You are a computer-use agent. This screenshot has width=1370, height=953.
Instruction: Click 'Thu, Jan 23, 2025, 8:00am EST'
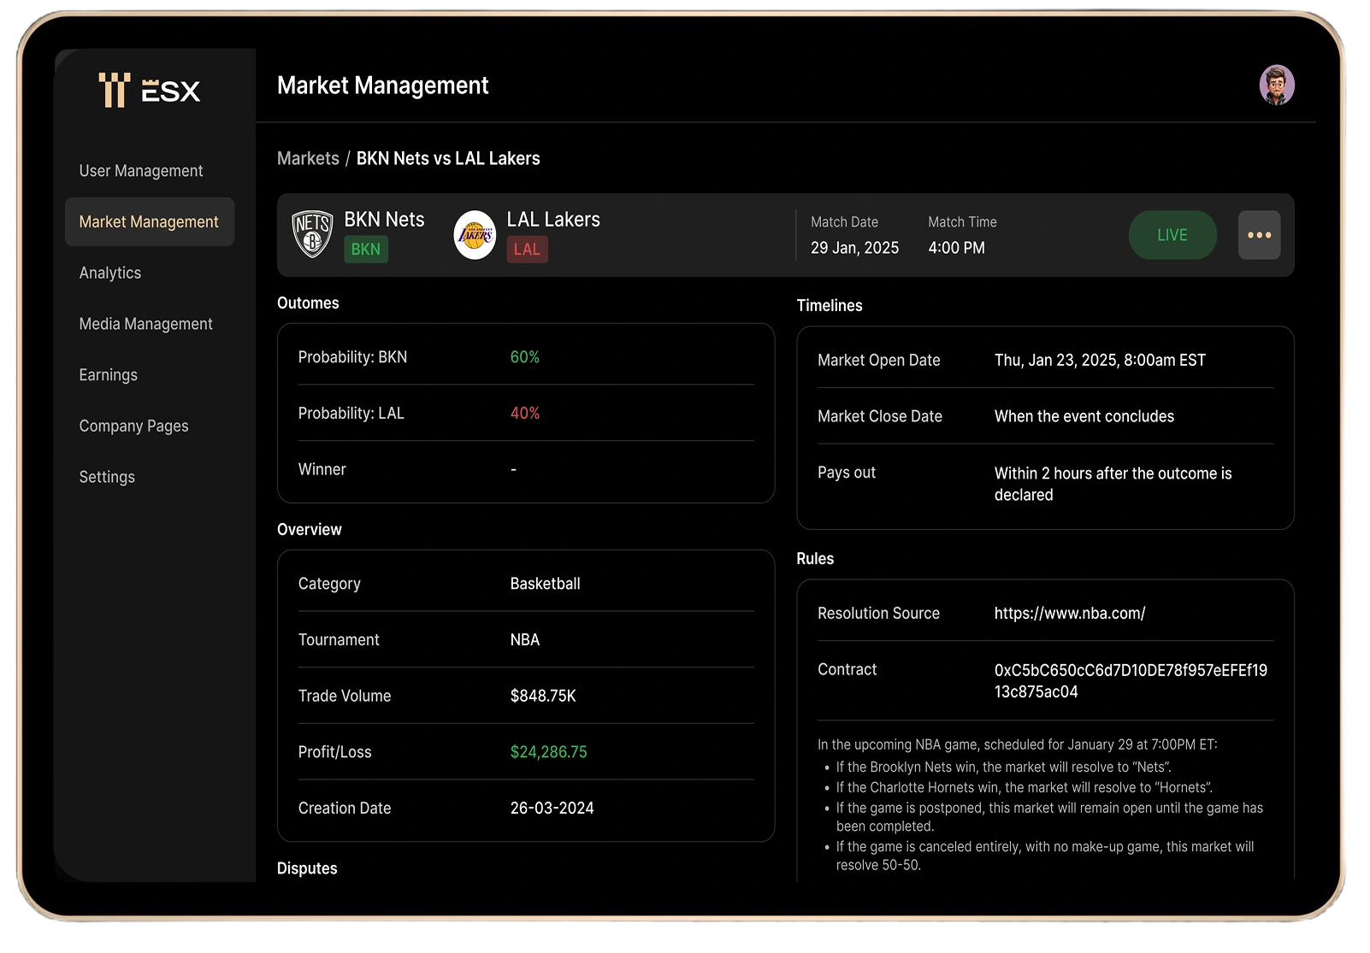point(1100,361)
